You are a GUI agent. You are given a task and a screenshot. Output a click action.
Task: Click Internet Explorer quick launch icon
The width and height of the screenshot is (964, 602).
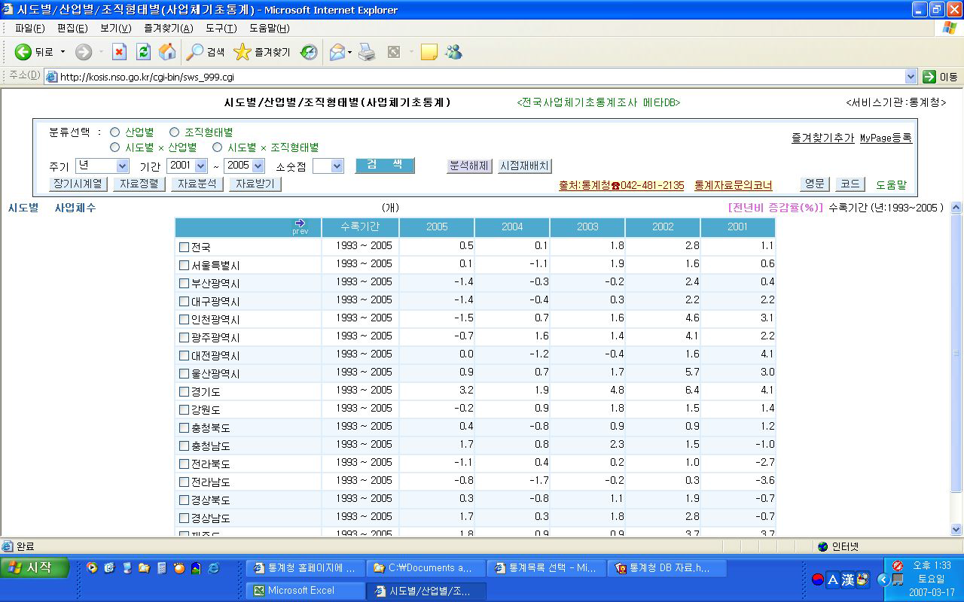tap(213, 568)
